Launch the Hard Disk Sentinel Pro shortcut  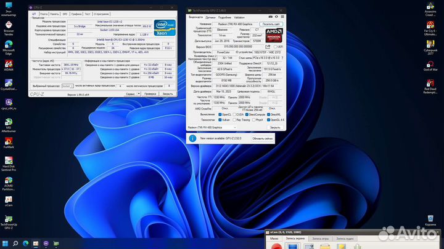tap(9, 164)
